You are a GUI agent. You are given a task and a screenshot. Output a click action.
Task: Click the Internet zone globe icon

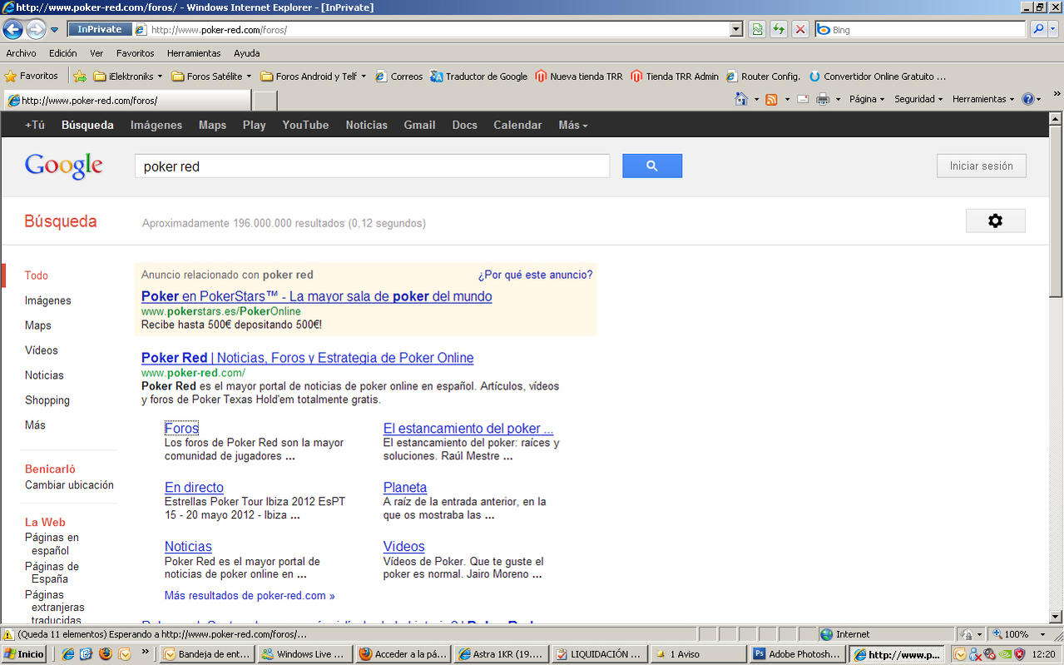click(x=826, y=634)
